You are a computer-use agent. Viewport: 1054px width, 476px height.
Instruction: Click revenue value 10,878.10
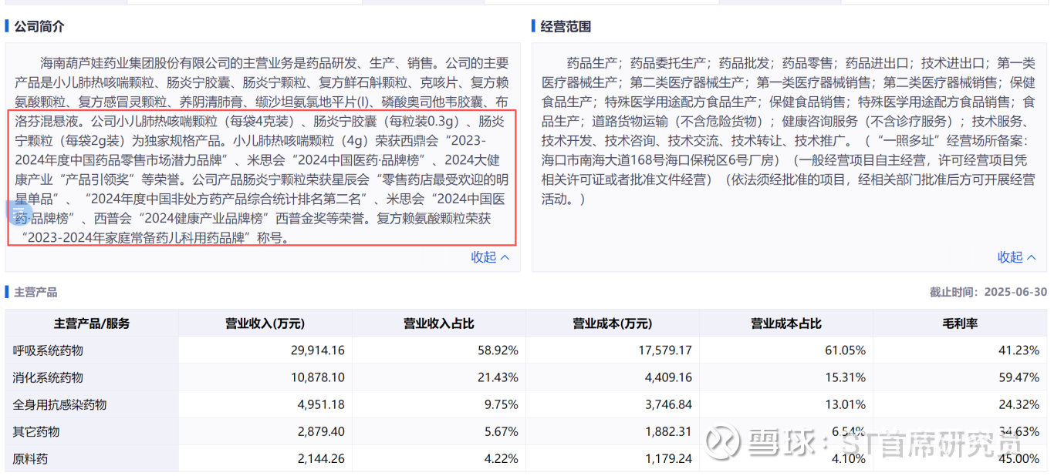tap(318, 377)
